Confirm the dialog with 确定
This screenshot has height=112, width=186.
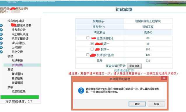(x=137, y=104)
